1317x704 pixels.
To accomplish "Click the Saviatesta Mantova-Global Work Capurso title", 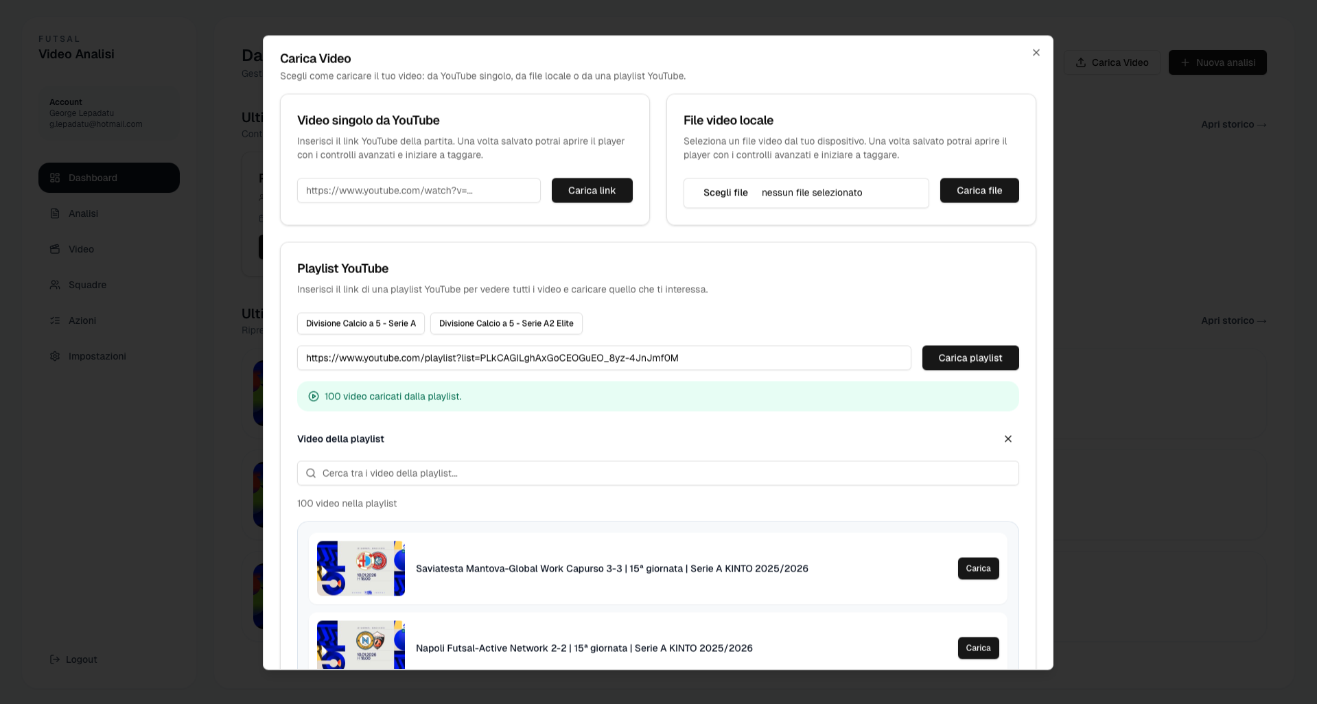I will click(612, 569).
